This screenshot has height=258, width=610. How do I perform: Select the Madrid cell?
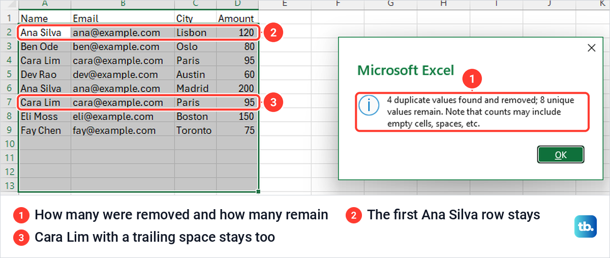coord(195,89)
